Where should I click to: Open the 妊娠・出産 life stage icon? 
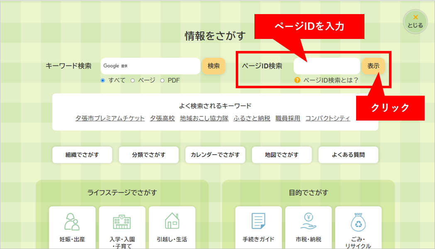coord(72,222)
